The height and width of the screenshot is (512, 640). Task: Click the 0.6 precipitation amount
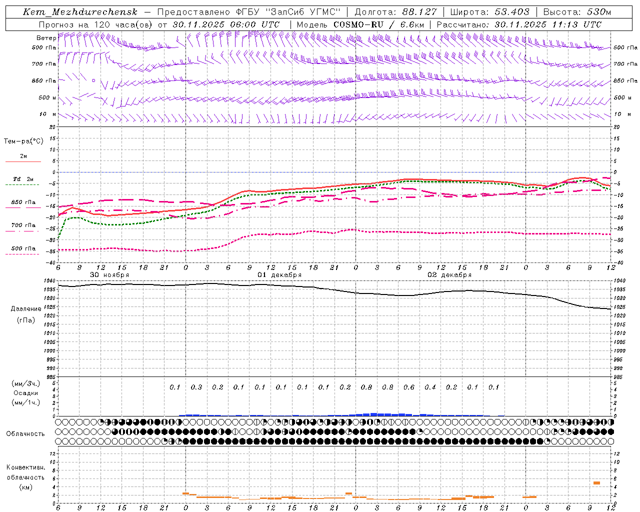[409, 387]
